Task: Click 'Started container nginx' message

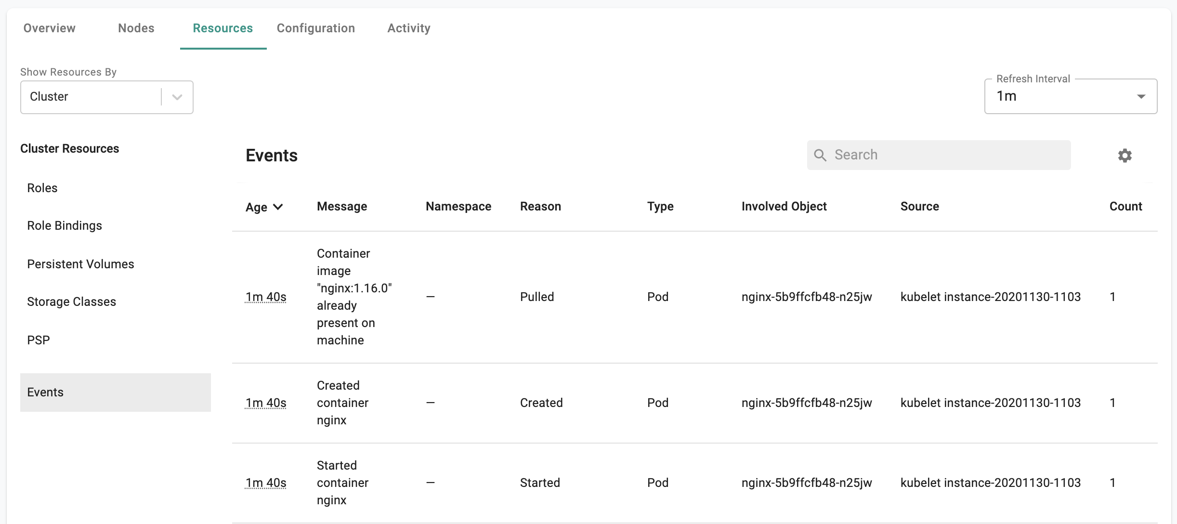Action: click(x=343, y=483)
